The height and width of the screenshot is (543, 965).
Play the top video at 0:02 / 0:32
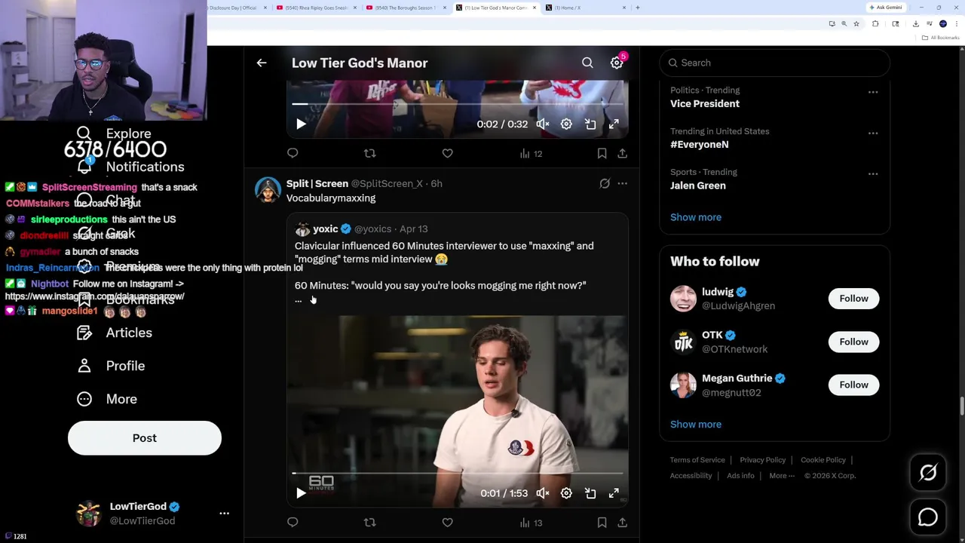point(301,124)
